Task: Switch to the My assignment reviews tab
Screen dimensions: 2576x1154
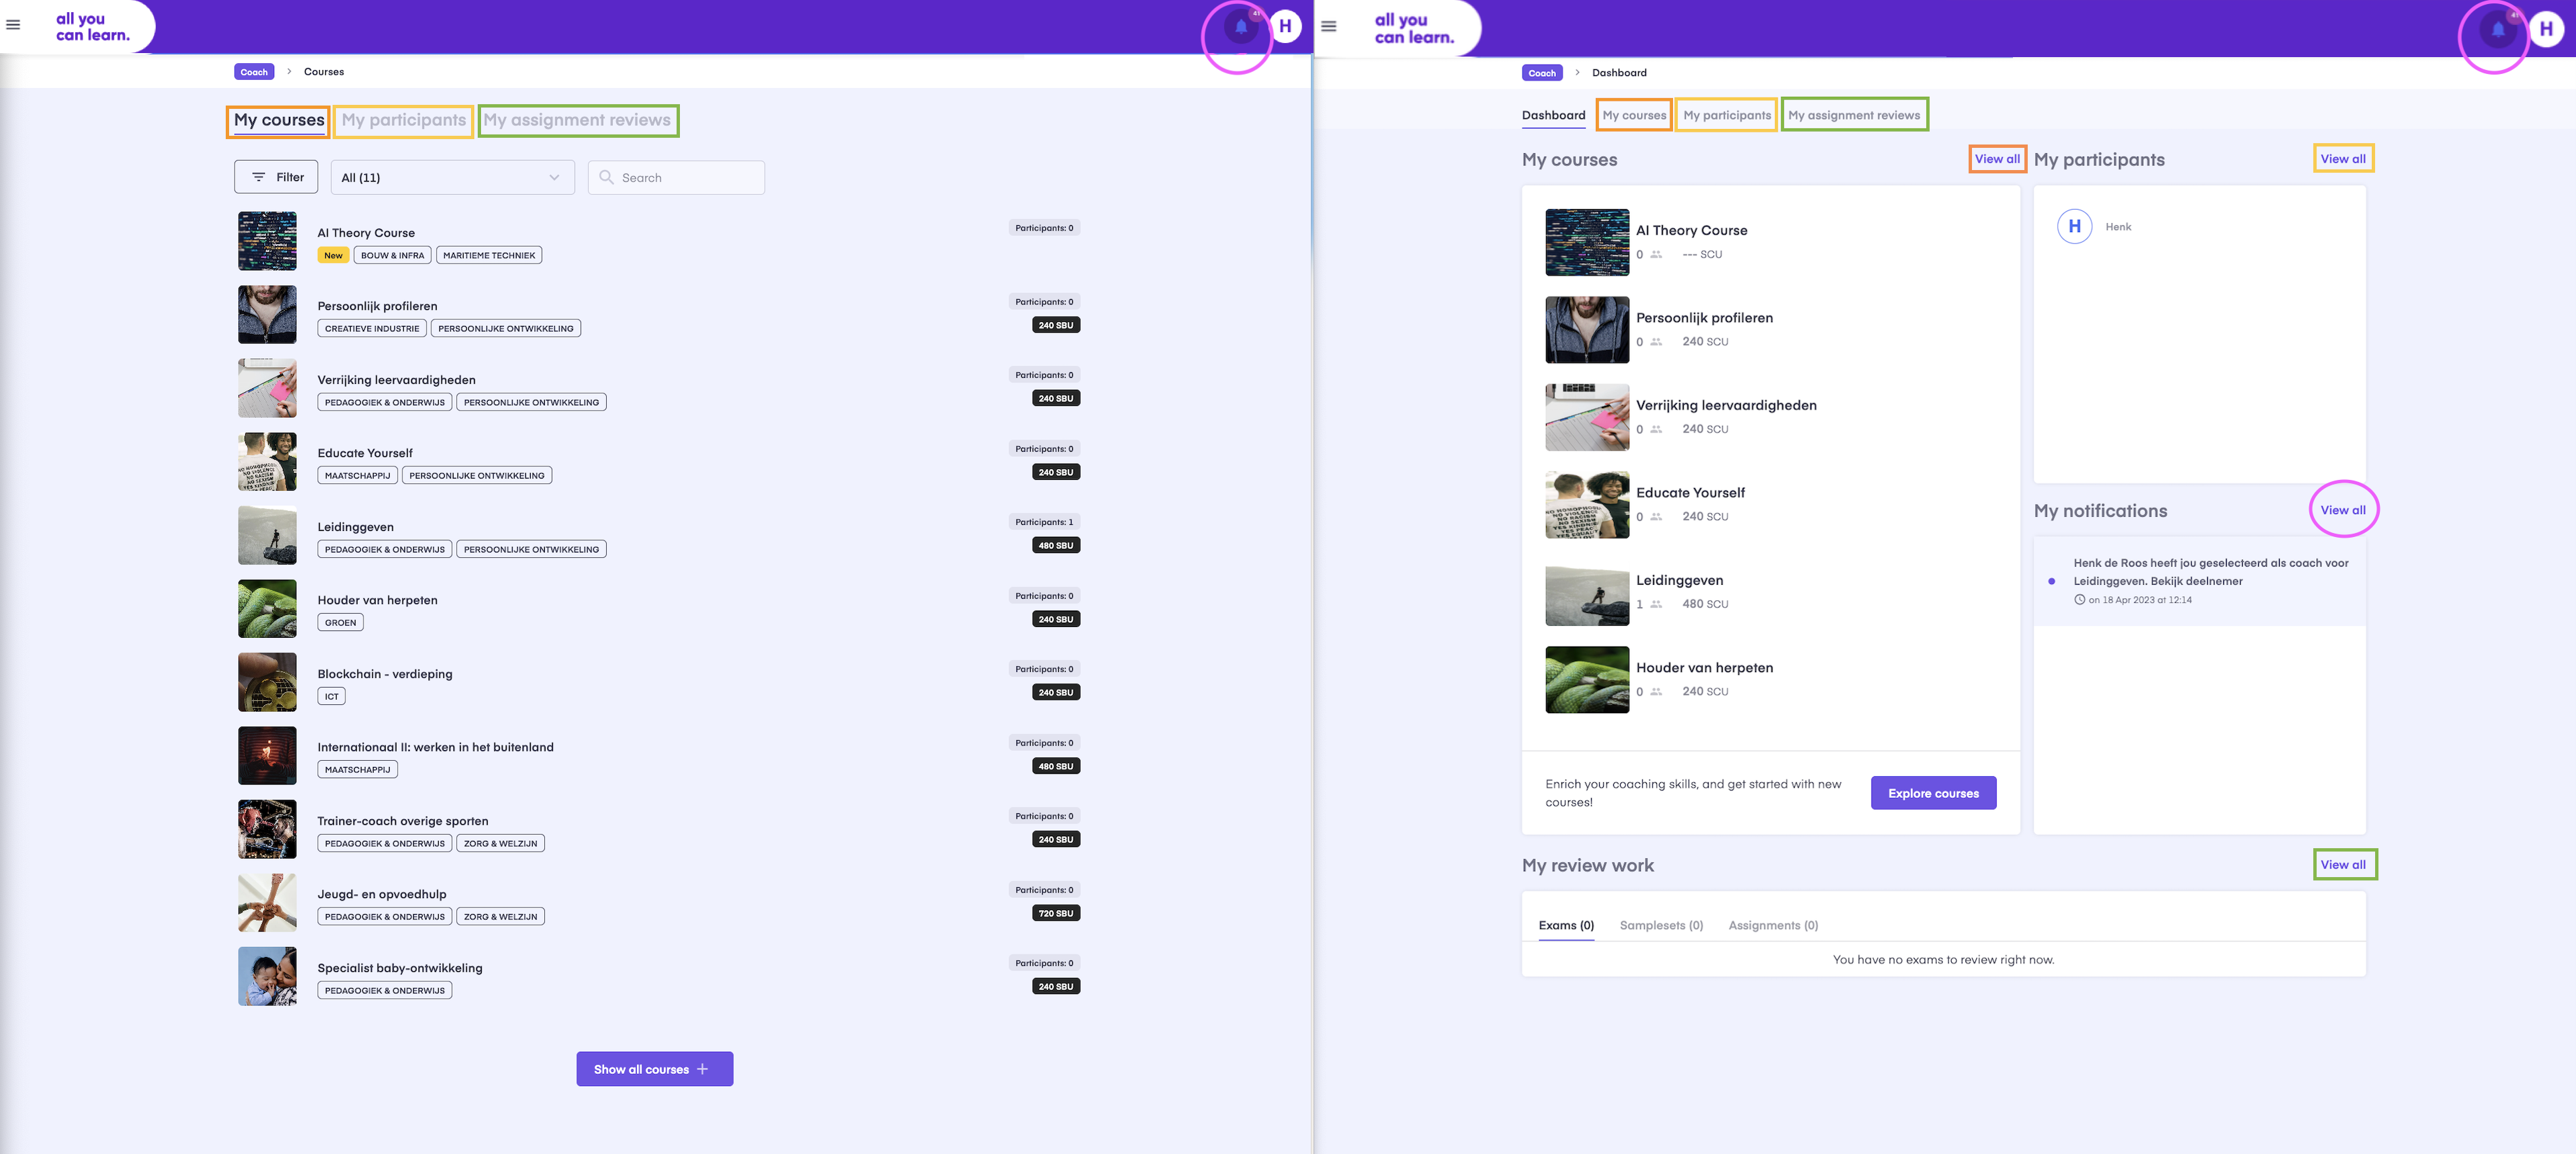Action: [578, 120]
